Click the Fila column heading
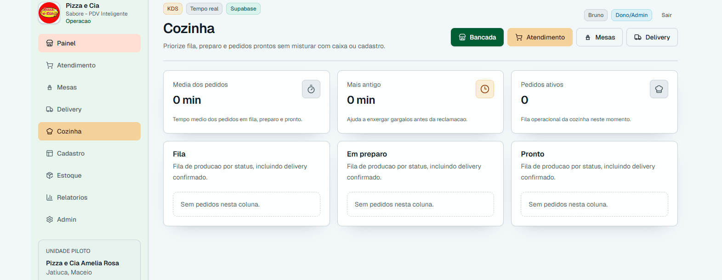Image resolution: width=722 pixels, height=280 pixels. click(x=179, y=154)
